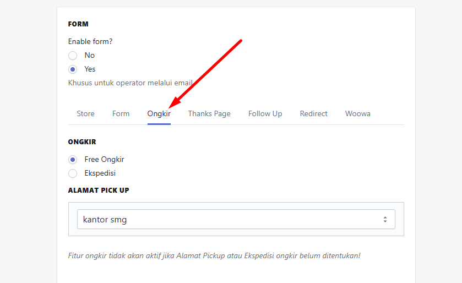Switch to the Redirect tab
Screen dimensions: 462x283
point(314,113)
